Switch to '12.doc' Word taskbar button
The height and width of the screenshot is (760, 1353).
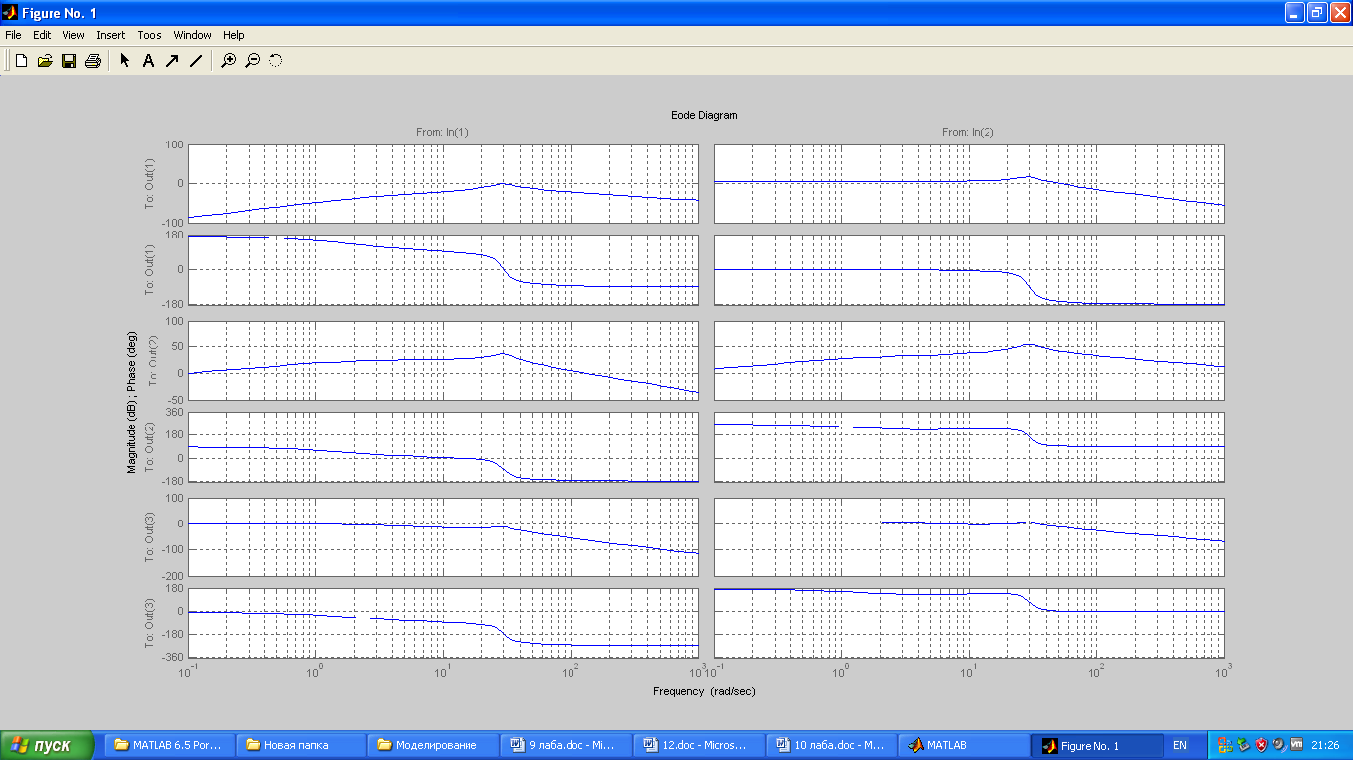[x=698, y=745]
